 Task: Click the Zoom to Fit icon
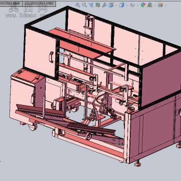(x=78, y=5)
